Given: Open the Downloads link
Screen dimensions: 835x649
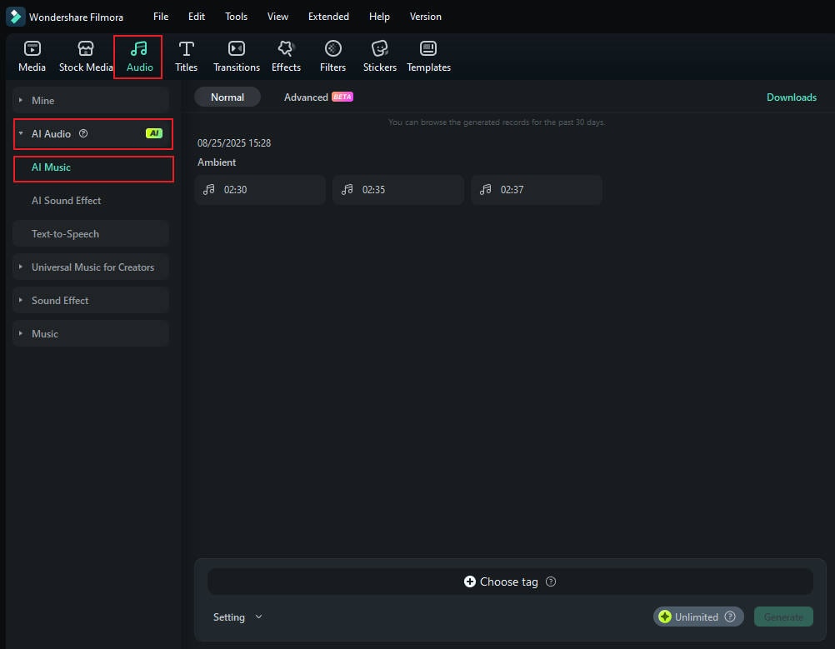Looking at the screenshot, I should (792, 97).
